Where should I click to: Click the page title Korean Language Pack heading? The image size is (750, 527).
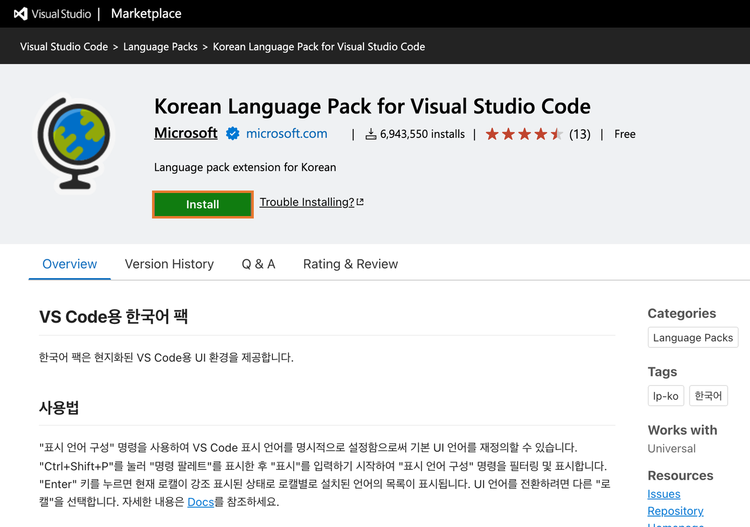tap(372, 106)
